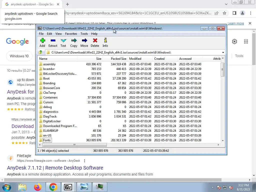Viewport: 256px width, 192px height.
Task: Select the ELAMBKUP folder row
Action: (x=129, y=130)
